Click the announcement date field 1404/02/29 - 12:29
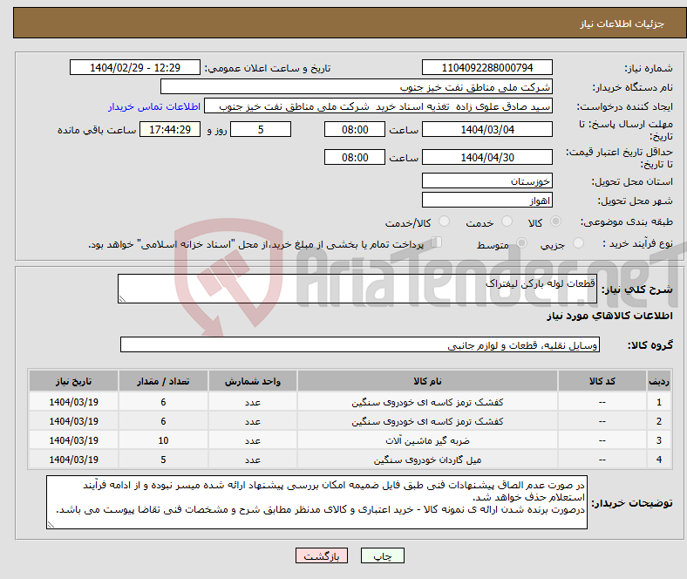The width and height of the screenshot is (687, 579). click(x=135, y=67)
